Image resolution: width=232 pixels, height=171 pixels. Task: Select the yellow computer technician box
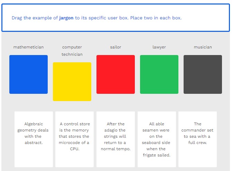pyautogui.click(x=72, y=82)
